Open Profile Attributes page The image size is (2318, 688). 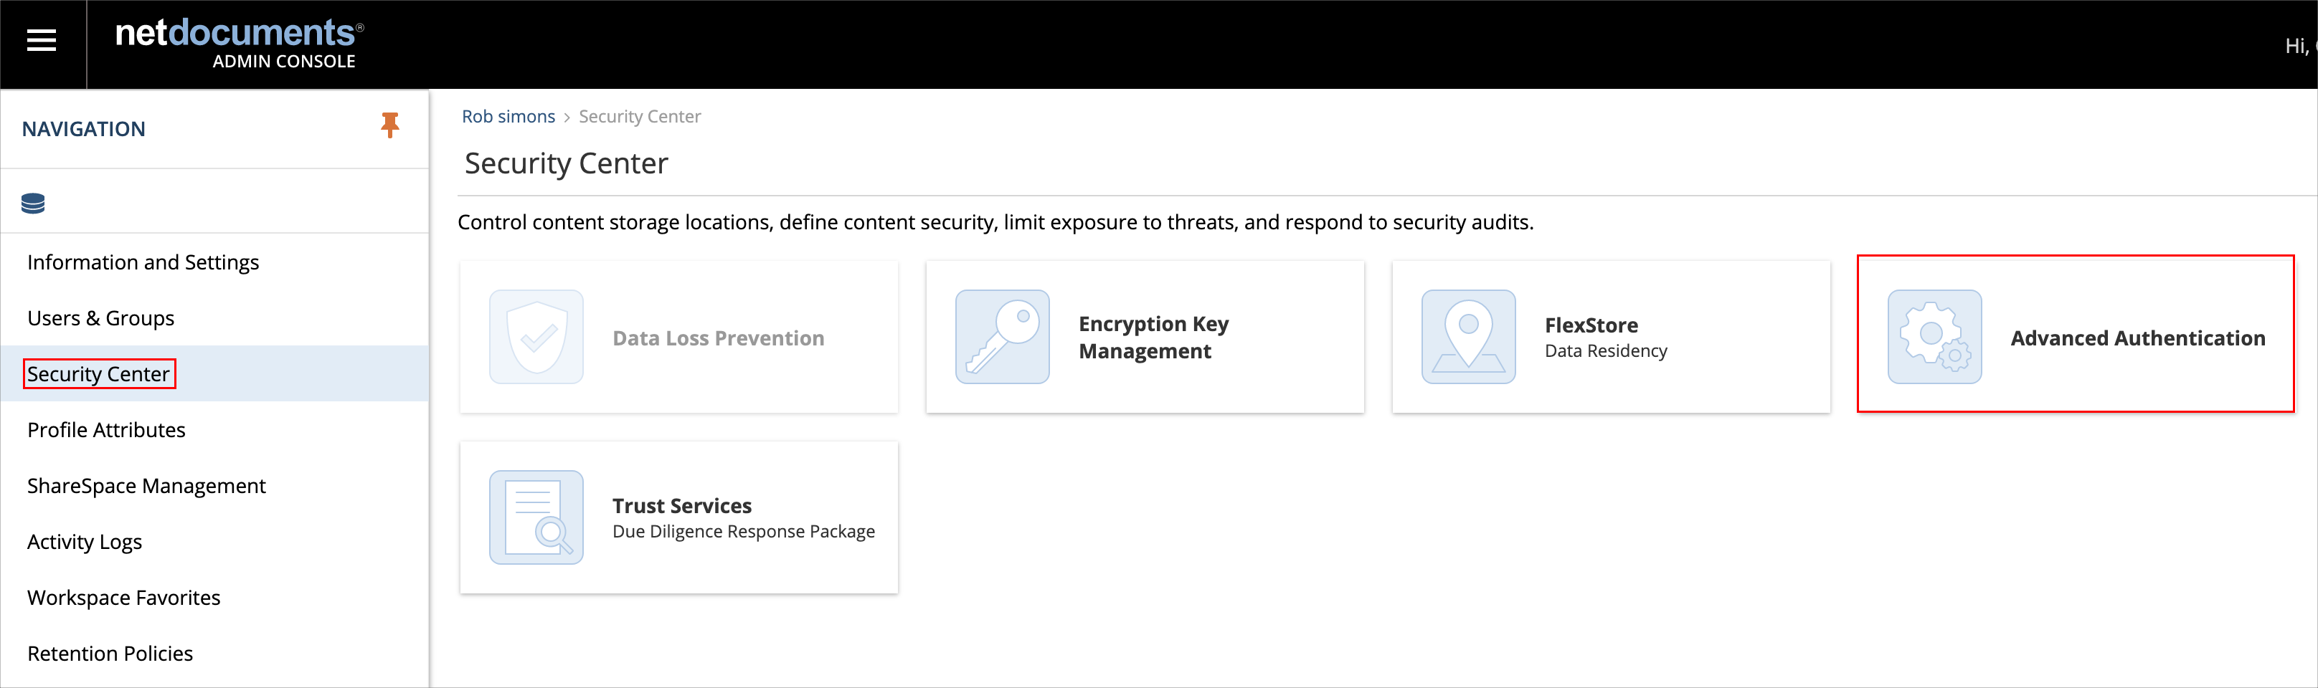(106, 430)
